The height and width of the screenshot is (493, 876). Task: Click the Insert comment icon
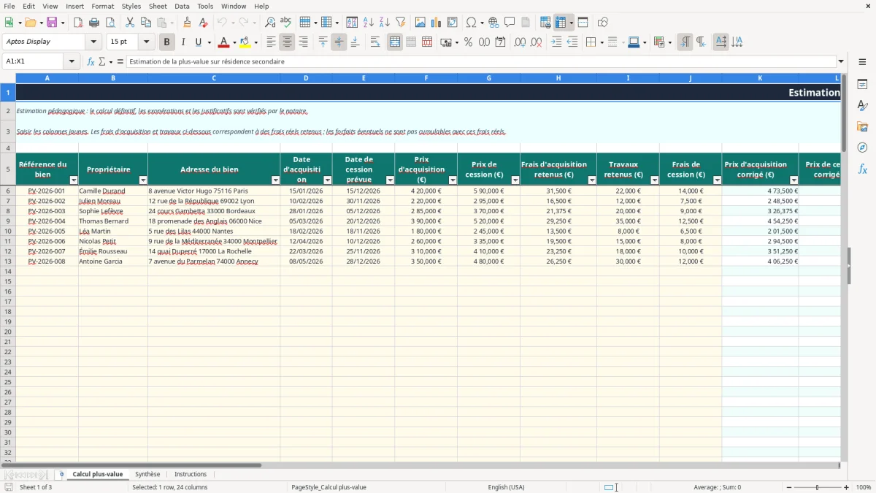[x=510, y=23]
